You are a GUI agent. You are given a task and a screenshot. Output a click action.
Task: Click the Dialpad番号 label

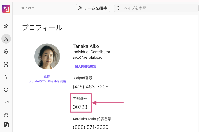pos(82,78)
